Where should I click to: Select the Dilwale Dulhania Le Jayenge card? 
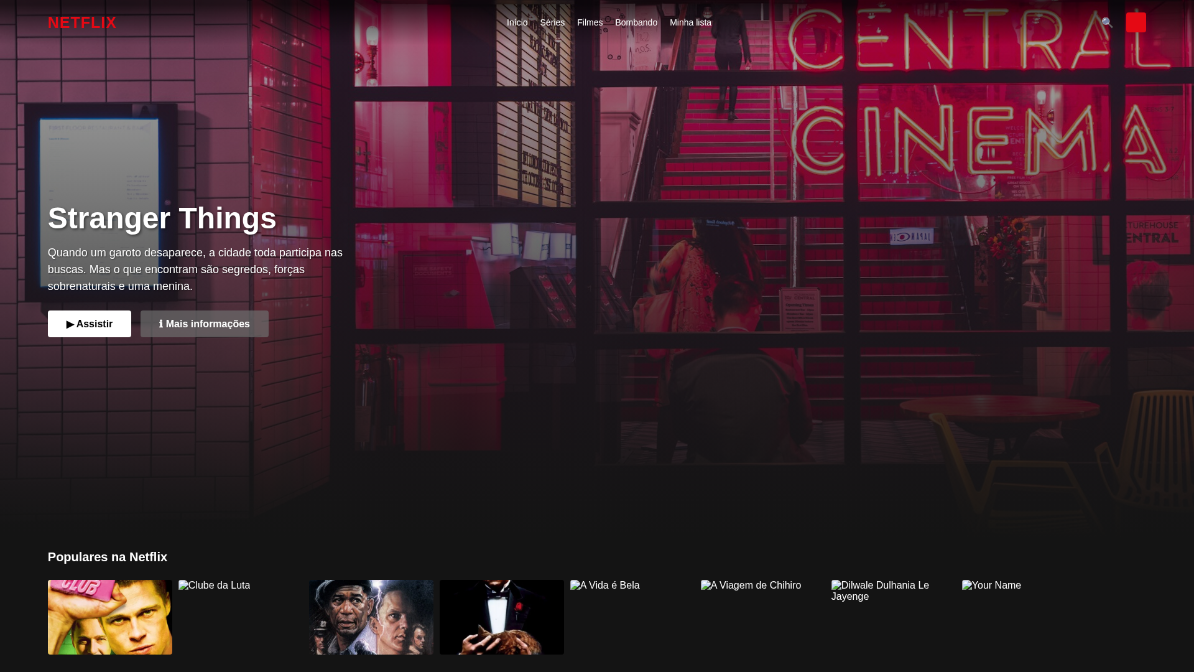click(x=894, y=617)
